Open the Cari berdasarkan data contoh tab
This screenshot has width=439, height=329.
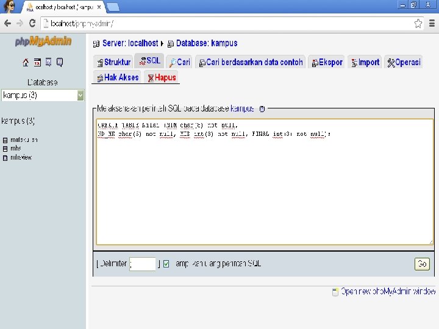pyautogui.click(x=251, y=62)
